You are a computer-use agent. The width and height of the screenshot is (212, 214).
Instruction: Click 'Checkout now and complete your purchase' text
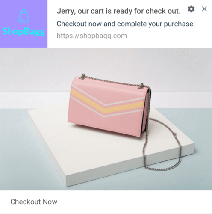(x=126, y=24)
